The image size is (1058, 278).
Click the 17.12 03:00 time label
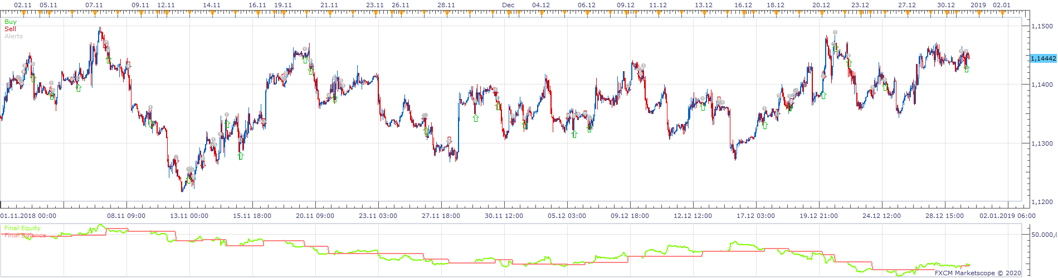(x=756, y=216)
